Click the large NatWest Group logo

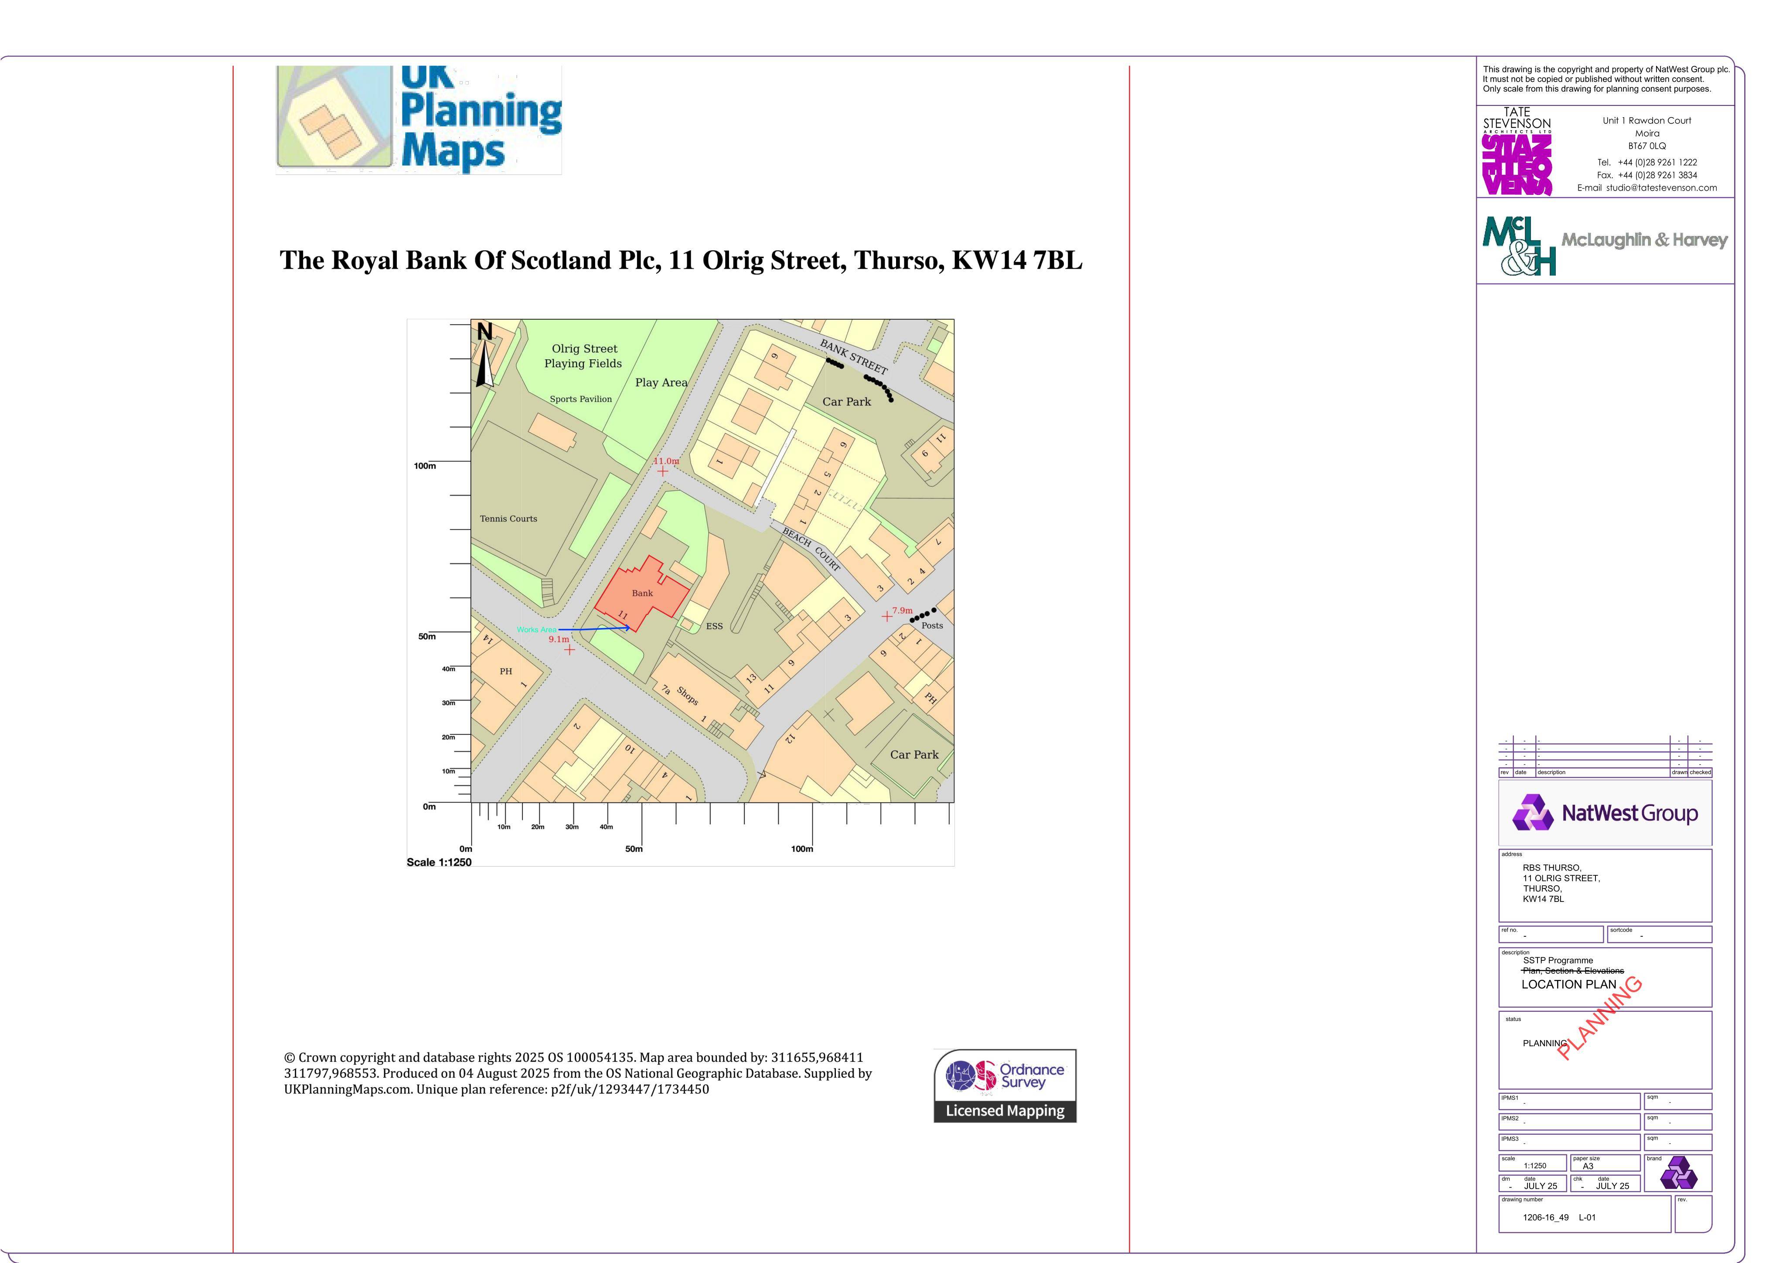click(1605, 813)
